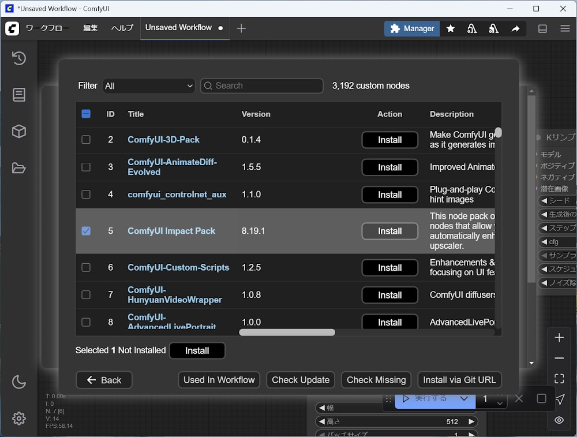Check the ComfyUI-HunyuanVideoWrapper row checkbox
This screenshot has width=577, height=437.
(86, 294)
